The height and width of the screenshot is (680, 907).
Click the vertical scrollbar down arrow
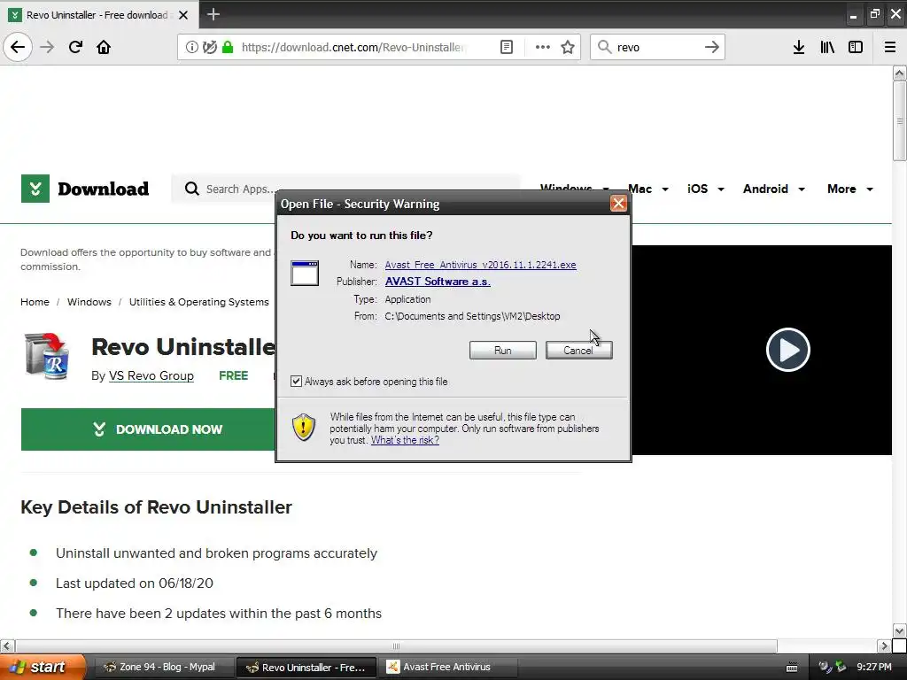point(900,630)
